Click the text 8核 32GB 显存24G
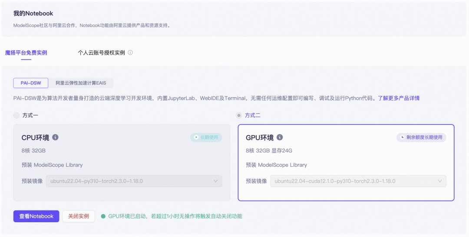Screen dimensions: 469x237 (269, 151)
